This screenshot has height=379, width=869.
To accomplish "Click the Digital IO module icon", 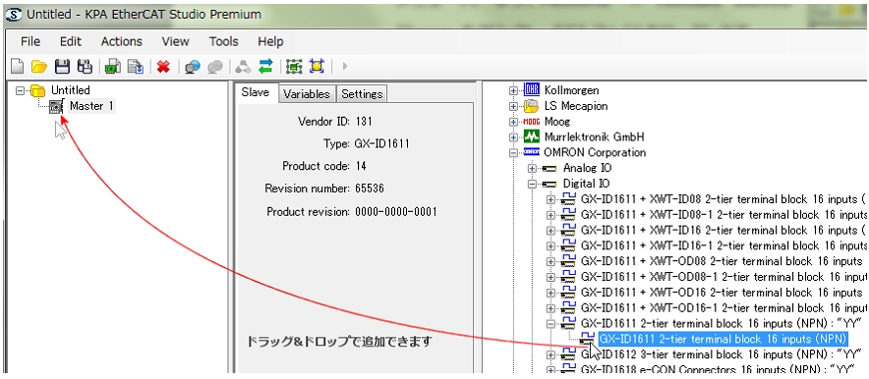I will 550,184.
